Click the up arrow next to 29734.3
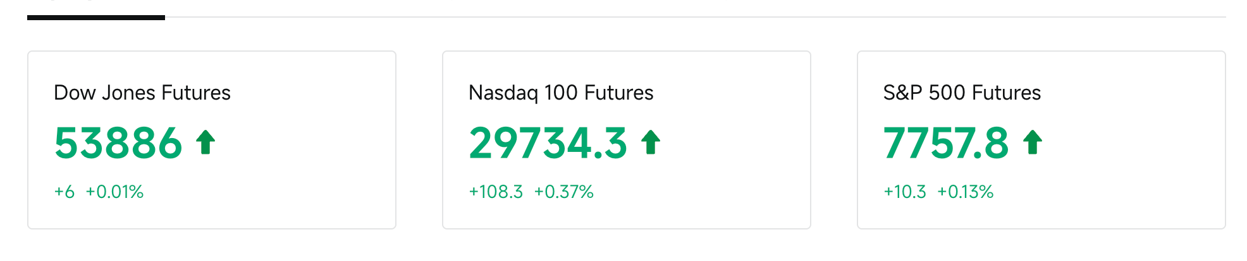 point(651,142)
